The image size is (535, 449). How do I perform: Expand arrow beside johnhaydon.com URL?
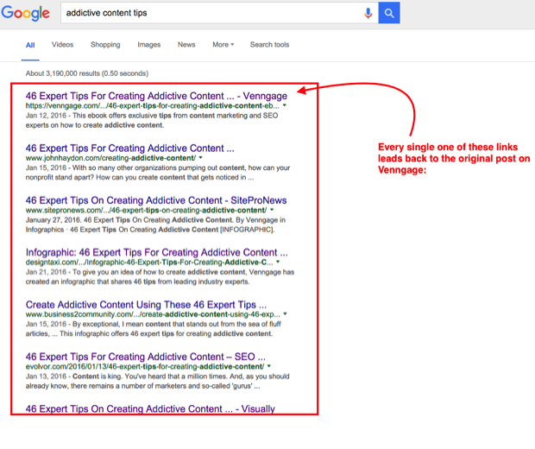(201, 159)
